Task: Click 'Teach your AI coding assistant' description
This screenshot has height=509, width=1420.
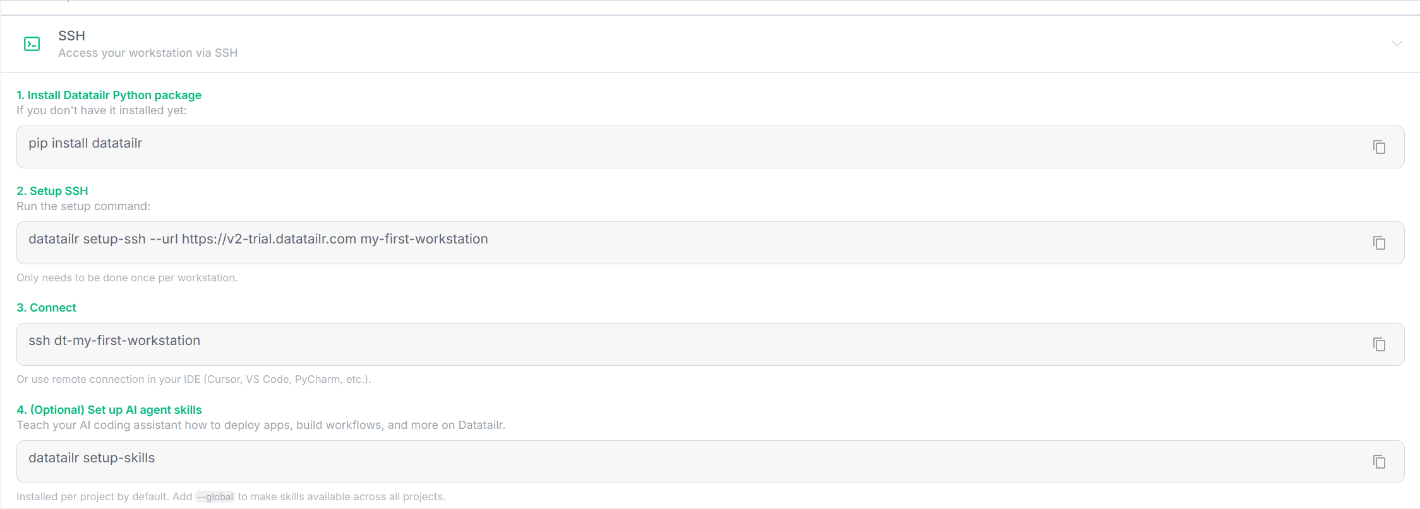Action: point(261,425)
